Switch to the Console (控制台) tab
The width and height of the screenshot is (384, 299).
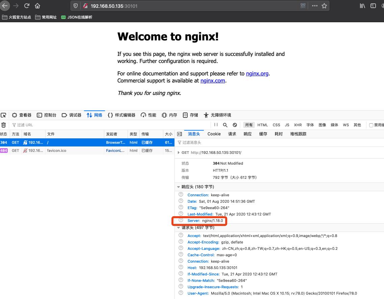47,115
